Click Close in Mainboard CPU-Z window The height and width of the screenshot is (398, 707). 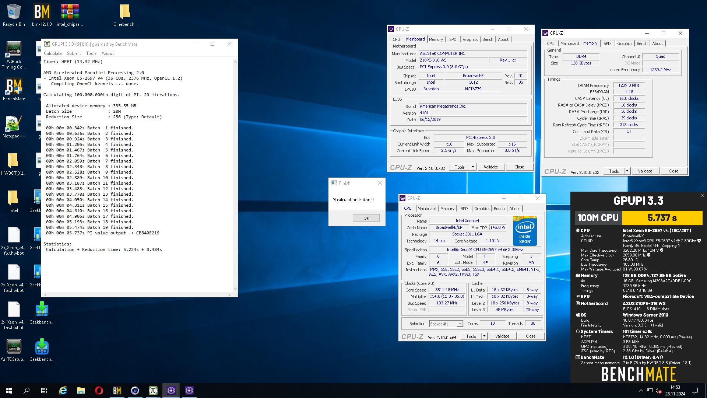519,167
